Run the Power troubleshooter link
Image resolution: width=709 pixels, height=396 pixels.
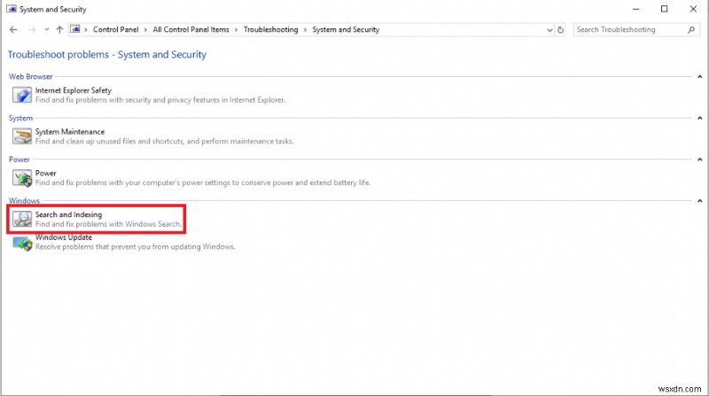coord(46,173)
